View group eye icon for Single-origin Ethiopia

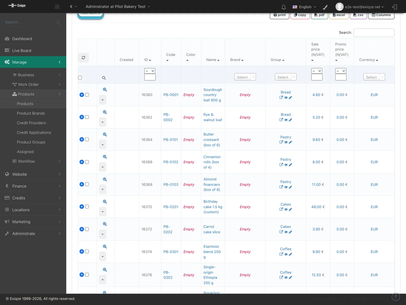(286, 278)
